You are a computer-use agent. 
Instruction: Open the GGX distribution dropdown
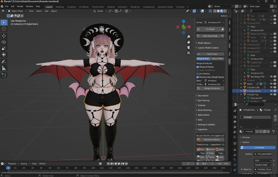[x=263, y=160]
